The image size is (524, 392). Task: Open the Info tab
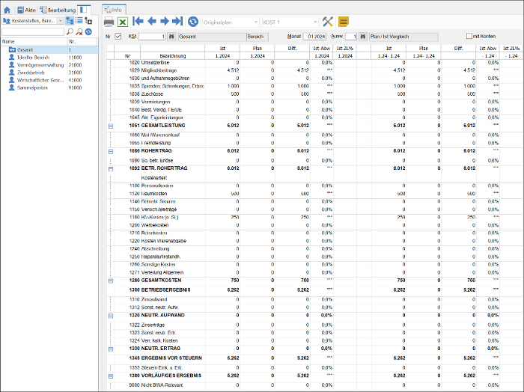(114, 10)
